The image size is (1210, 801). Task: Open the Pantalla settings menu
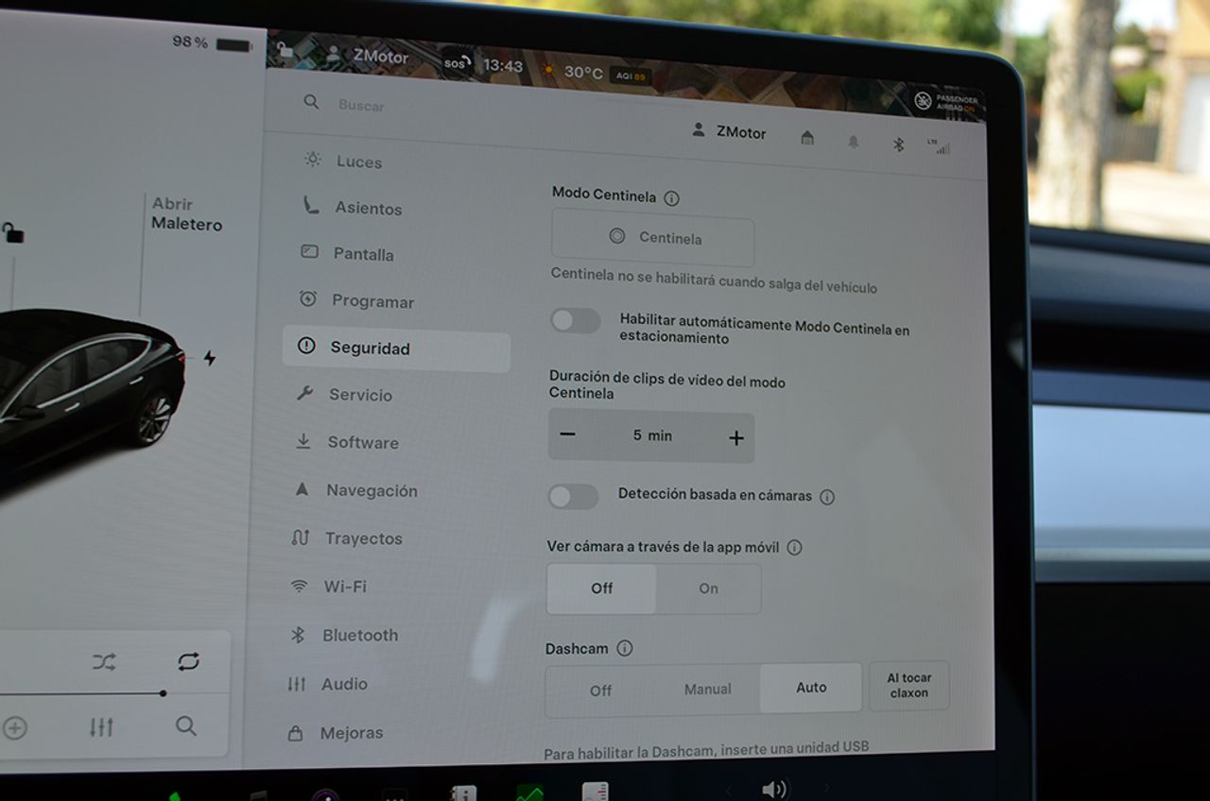[x=363, y=254]
